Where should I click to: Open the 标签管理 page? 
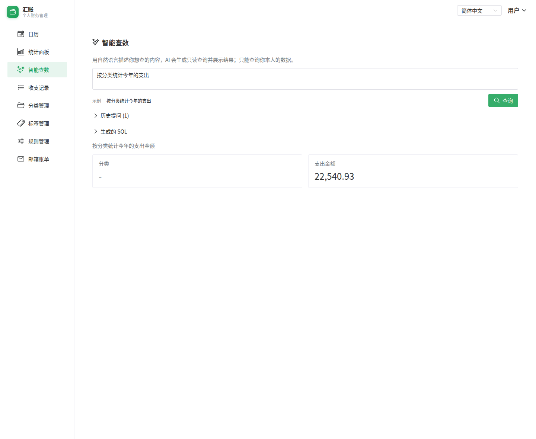pyautogui.click(x=37, y=124)
